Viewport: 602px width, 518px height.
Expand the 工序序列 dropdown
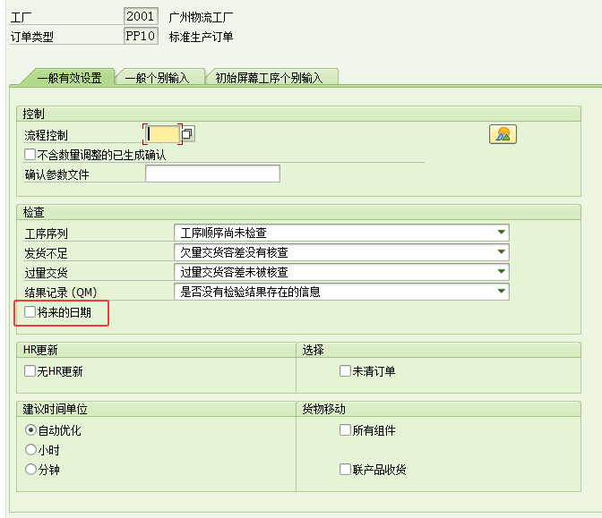[x=501, y=234]
